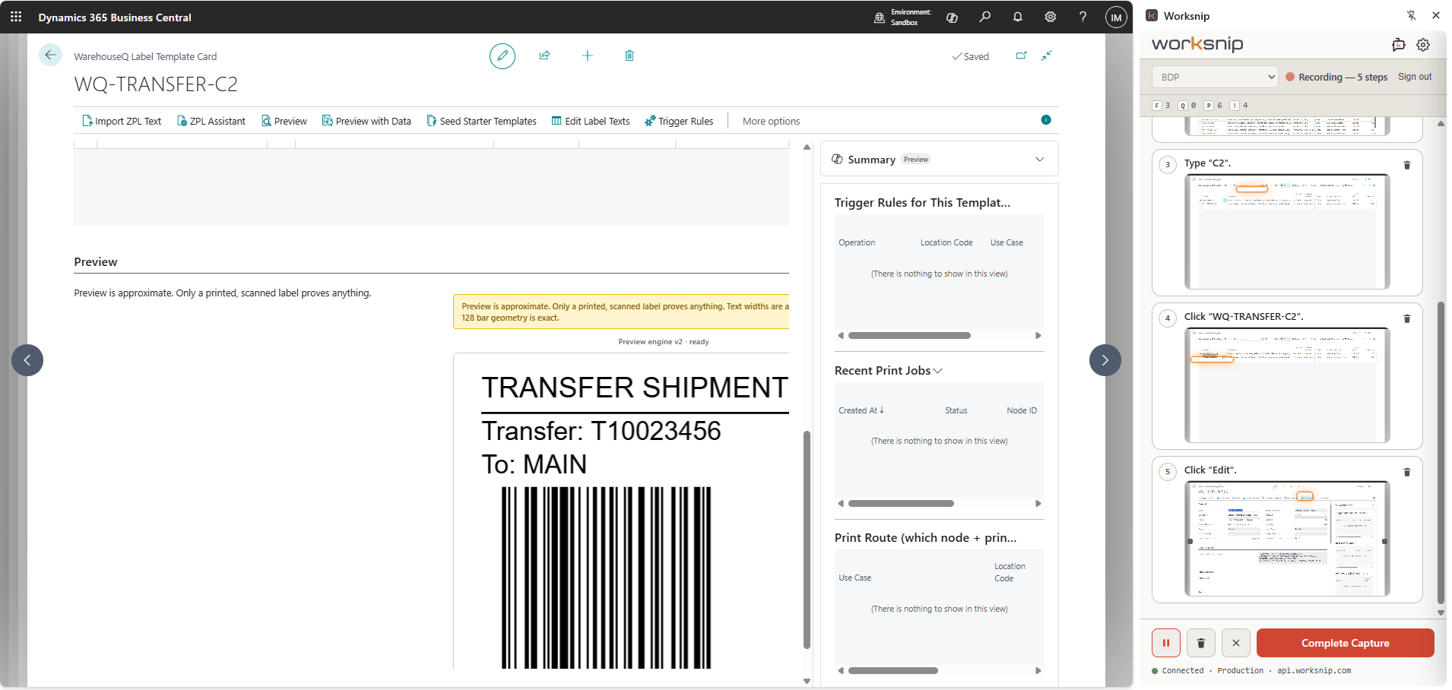Open step 3 screenshot thumbnail in Worksnip
1452x690 pixels.
point(1287,232)
